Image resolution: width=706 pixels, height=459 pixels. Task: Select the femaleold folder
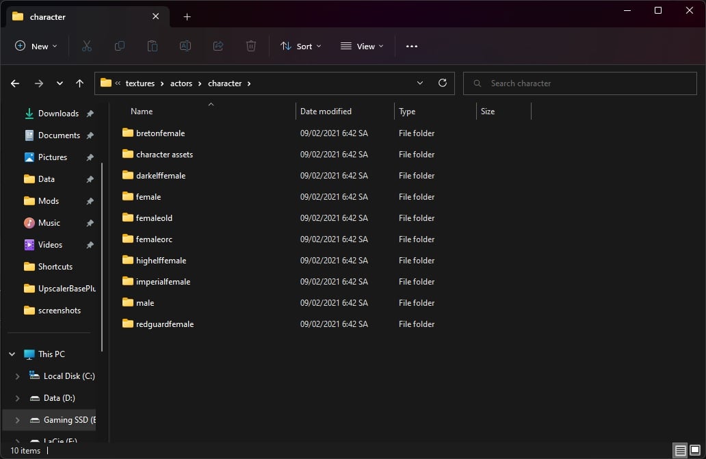[154, 218]
